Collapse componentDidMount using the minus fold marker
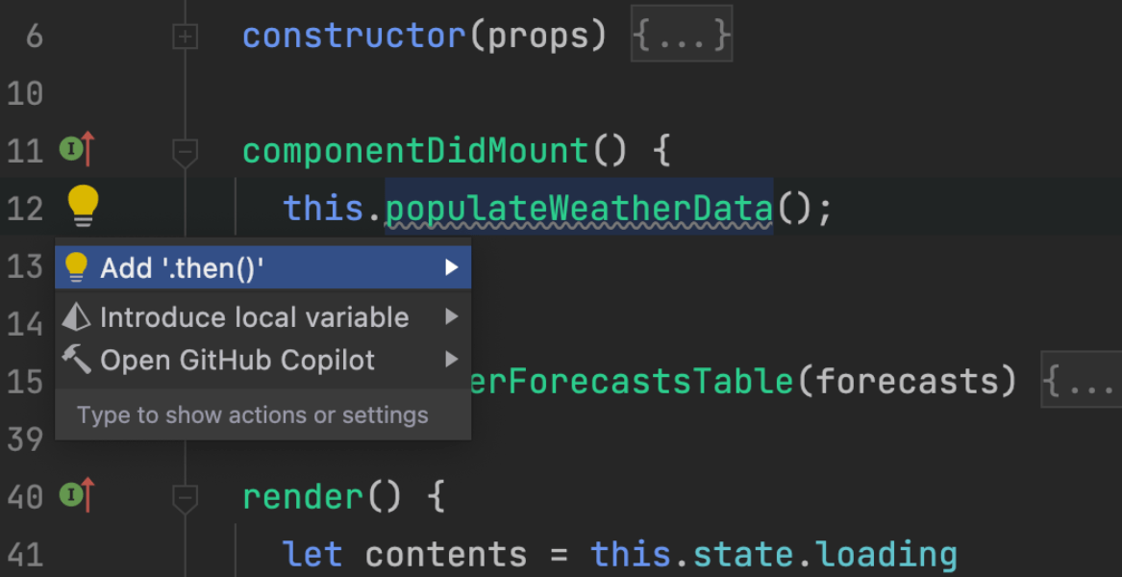This screenshot has width=1122, height=577. click(x=184, y=150)
